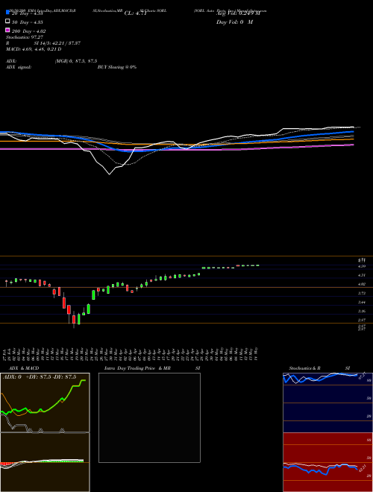The height and width of the screenshot is (492, 373).
Task: Click the 4.02 price axis label
Action: point(361,284)
